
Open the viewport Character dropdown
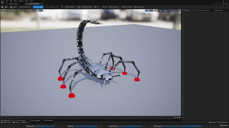pyautogui.click(x=27, y=11)
